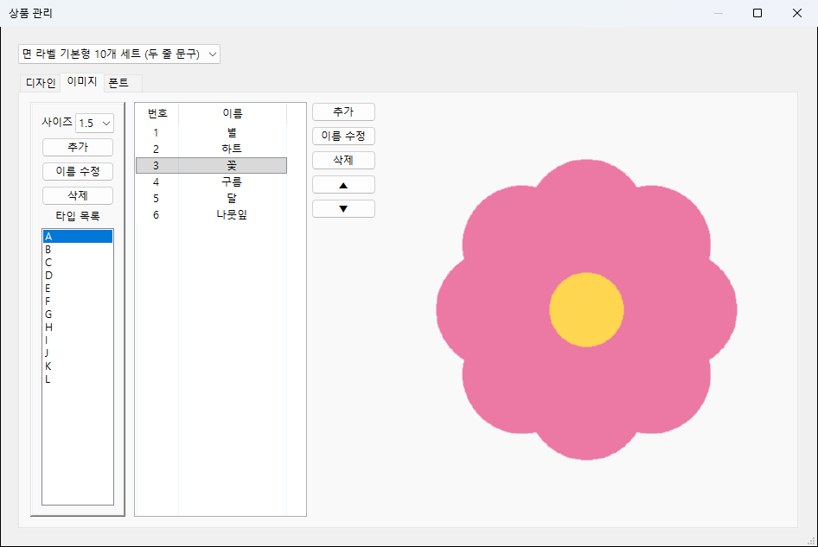Select the 나뭇잎 row in the image list
The width and height of the screenshot is (818, 547).
point(211,215)
